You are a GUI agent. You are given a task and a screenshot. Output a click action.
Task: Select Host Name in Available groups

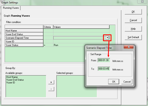pos(12,77)
